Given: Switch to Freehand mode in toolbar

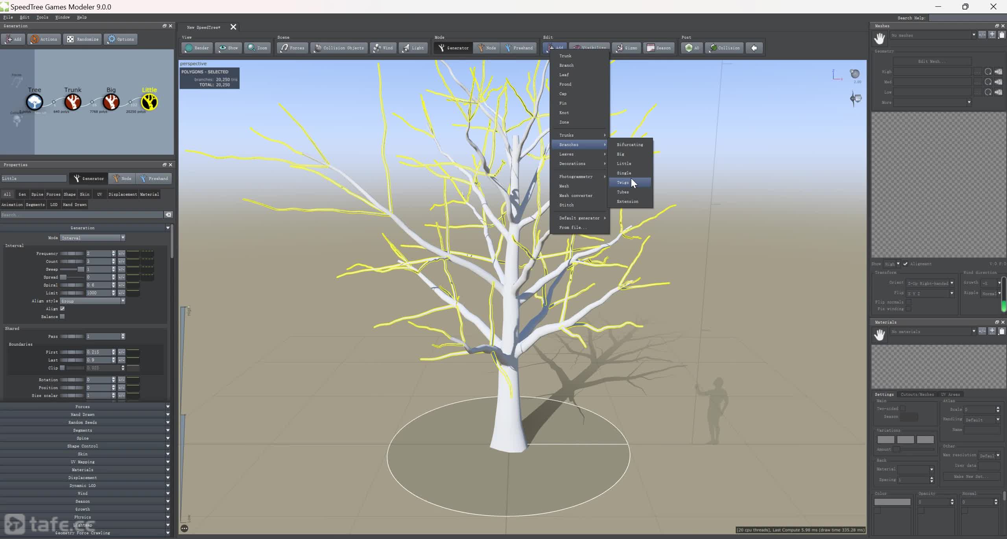Looking at the screenshot, I should (x=519, y=48).
